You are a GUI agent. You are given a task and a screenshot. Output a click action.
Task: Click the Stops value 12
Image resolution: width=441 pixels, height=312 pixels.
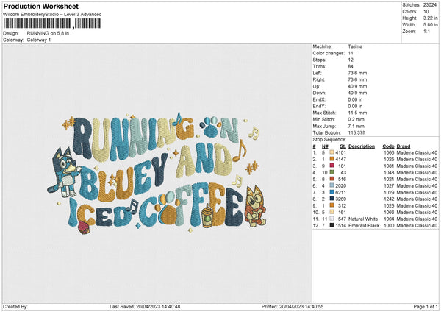pyautogui.click(x=351, y=60)
